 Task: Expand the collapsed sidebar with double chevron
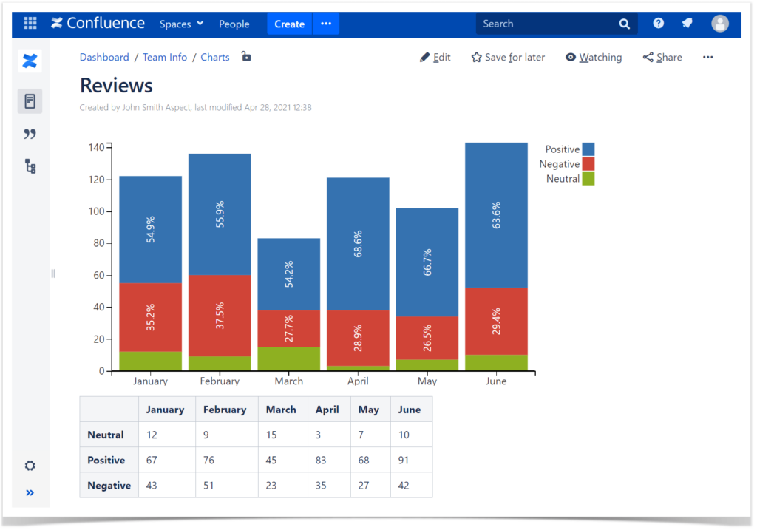tap(30, 492)
